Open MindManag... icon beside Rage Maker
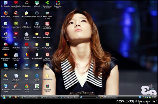Screen dimensions: 158x104 [47, 35]
